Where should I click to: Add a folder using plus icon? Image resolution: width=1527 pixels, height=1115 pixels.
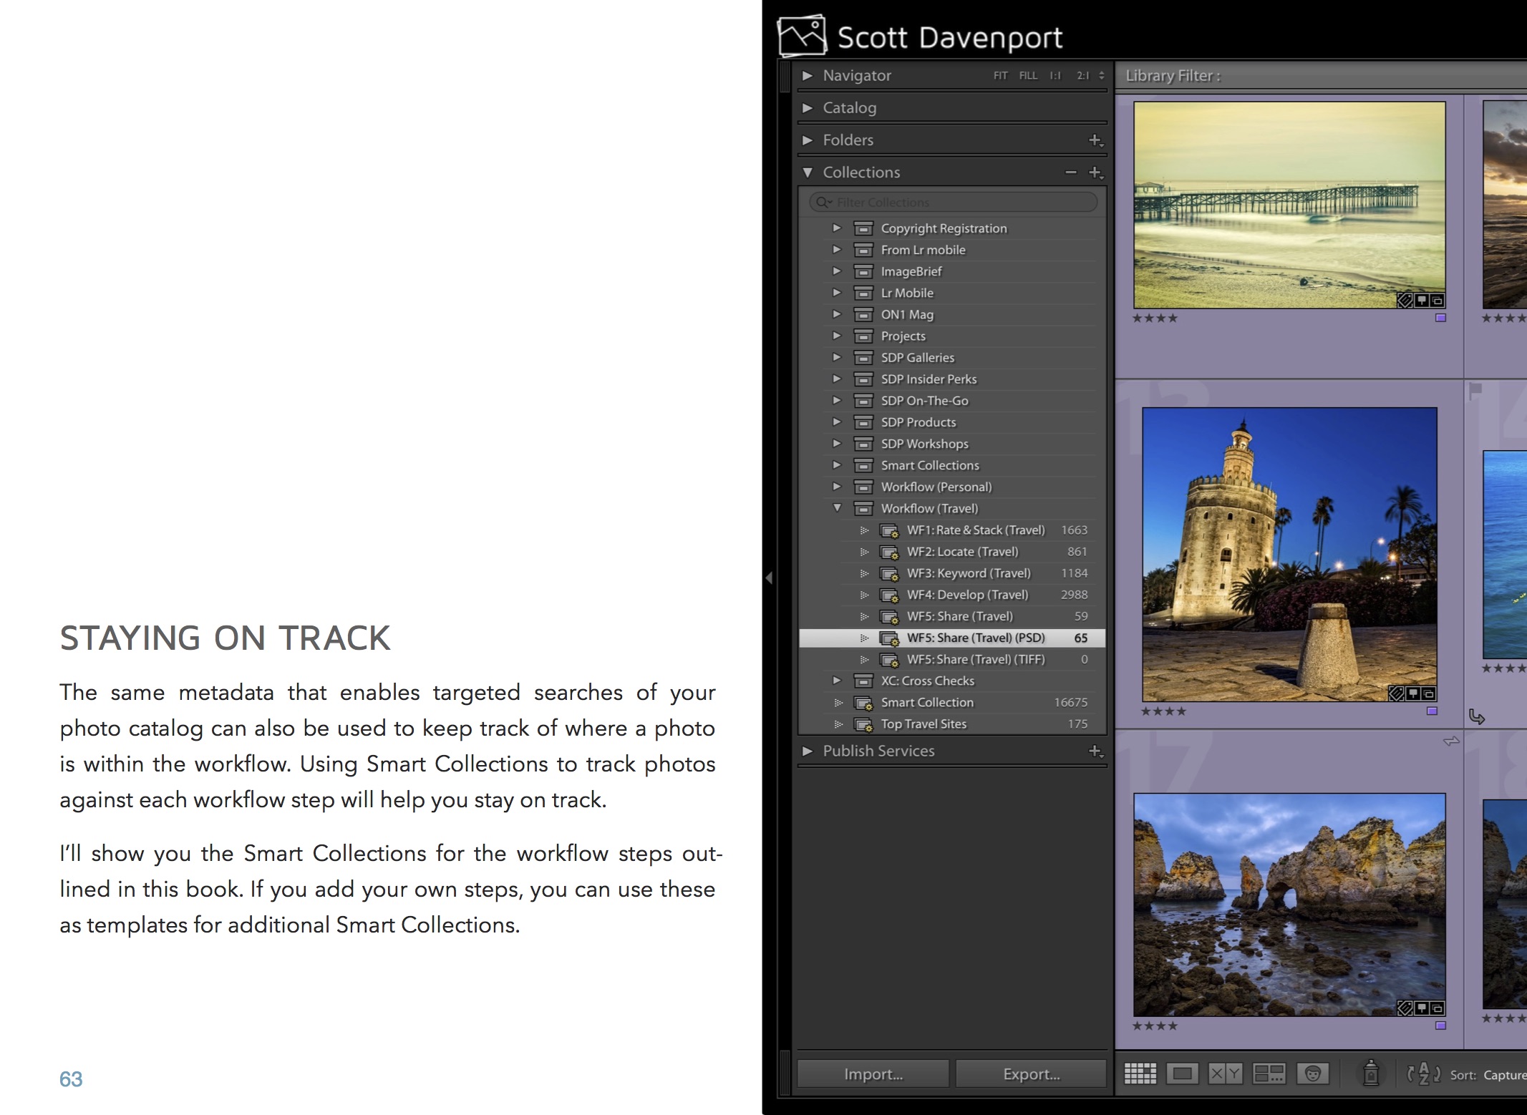point(1095,140)
